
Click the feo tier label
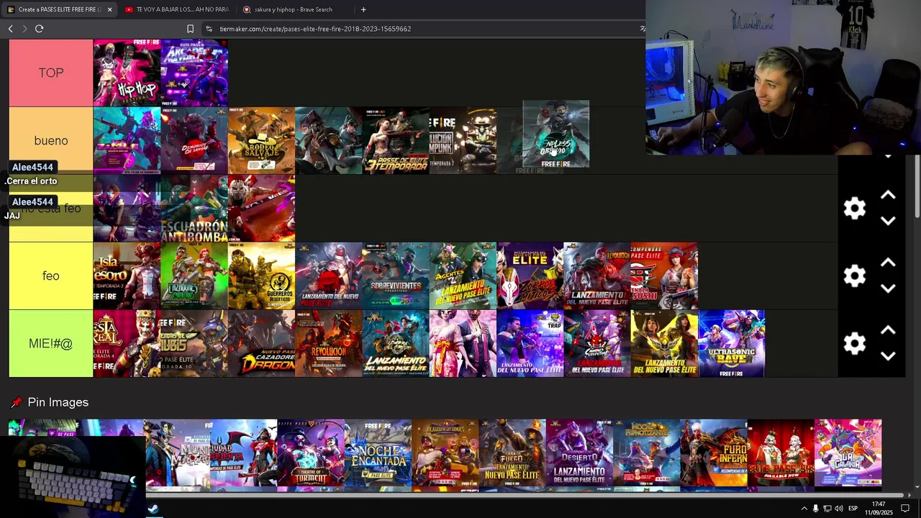[x=51, y=276]
